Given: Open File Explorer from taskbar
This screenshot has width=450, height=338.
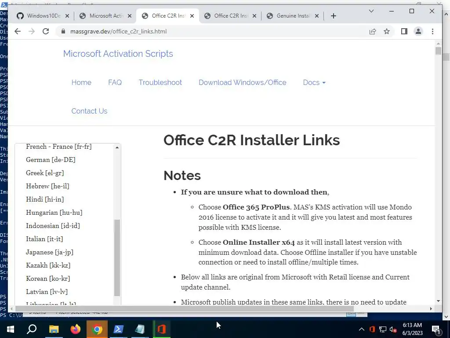Looking at the screenshot, I should 54,329.
